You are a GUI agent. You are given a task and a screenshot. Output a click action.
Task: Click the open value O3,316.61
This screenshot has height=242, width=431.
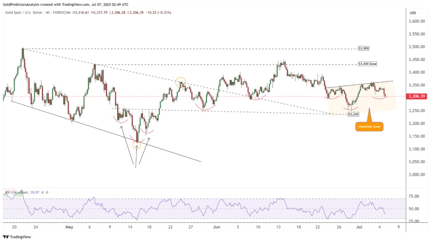pos(81,13)
